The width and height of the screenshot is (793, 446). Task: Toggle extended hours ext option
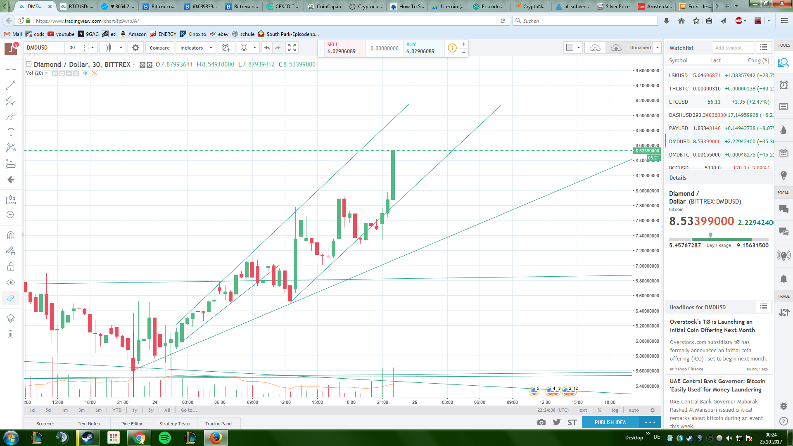point(583,410)
